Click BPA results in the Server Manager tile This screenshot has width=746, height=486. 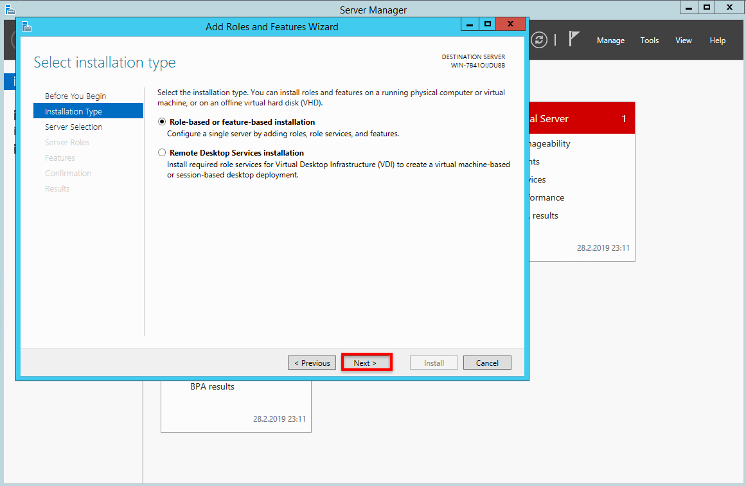point(212,386)
